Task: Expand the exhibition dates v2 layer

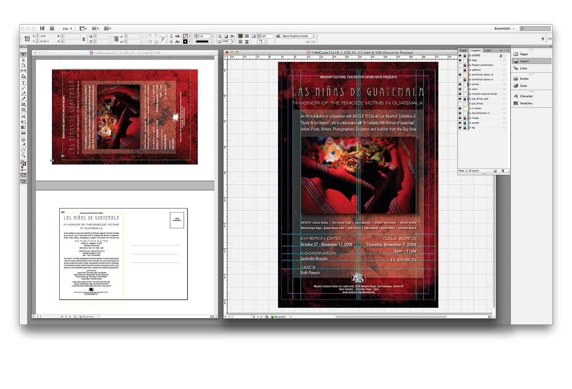Action: click(x=470, y=75)
